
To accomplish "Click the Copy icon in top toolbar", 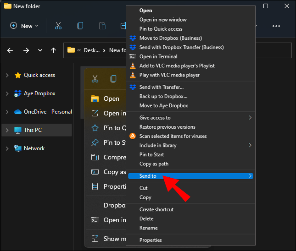I will (x=80, y=26).
